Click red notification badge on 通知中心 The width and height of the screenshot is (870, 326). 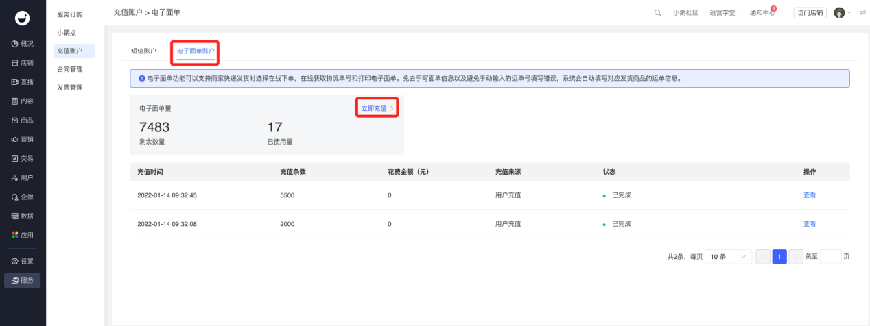tap(774, 8)
